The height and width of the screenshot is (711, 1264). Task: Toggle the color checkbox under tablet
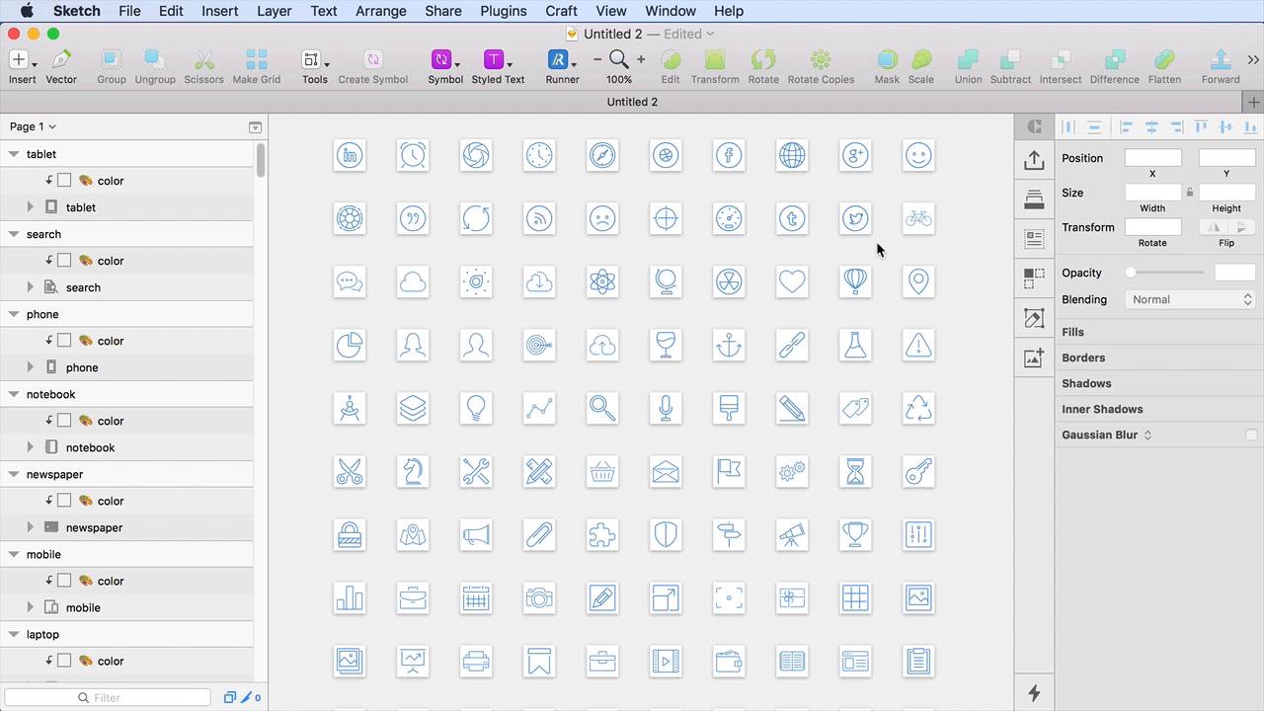tap(64, 181)
